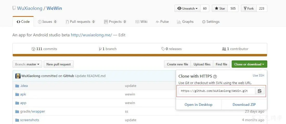Toggle the Clone or download dropdown
This screenshot has height=124, width=286.
point(249,64)
